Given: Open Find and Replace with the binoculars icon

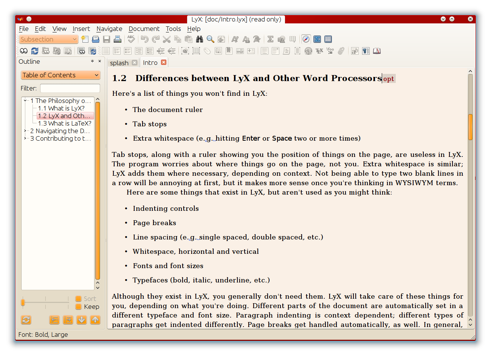Looking at the screenshot, I should pos(200,39).
